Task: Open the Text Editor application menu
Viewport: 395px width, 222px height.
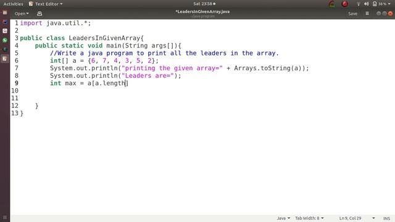Action: pos(46,4)
